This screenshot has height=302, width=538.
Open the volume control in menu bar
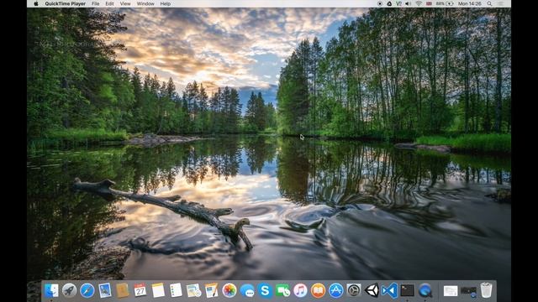(409, 3)
